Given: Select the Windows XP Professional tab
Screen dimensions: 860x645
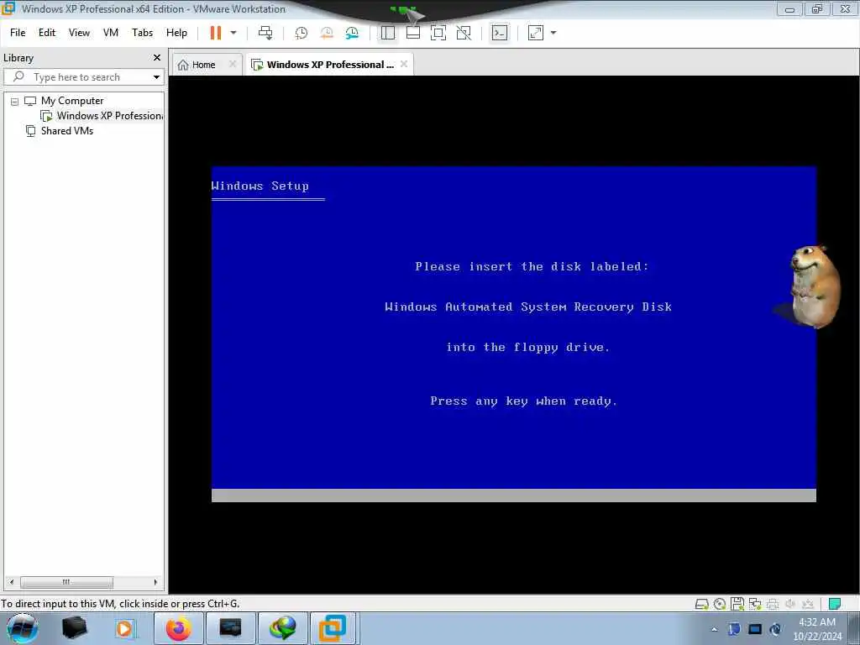Looking at the screenshot, I should 329,65.
